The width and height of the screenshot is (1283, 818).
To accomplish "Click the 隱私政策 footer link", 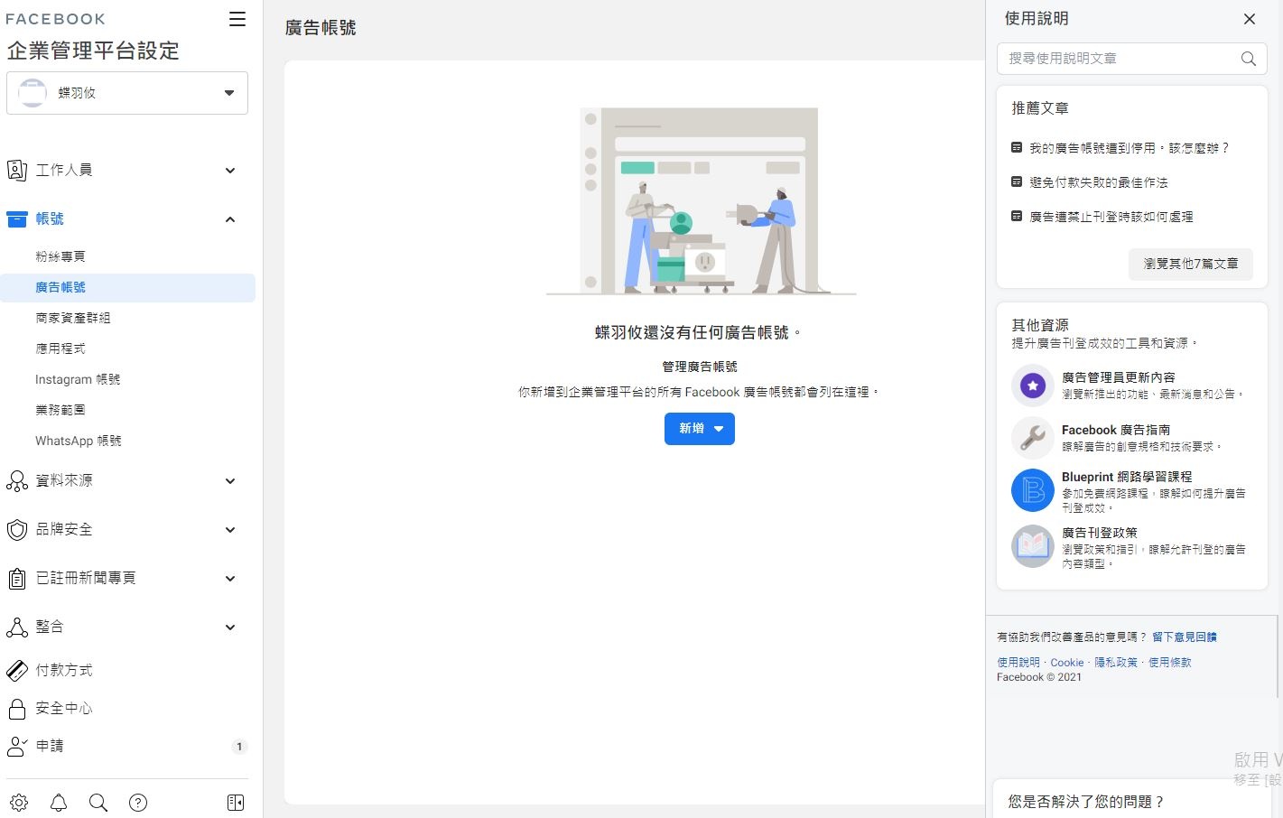I will [1116, 663].
